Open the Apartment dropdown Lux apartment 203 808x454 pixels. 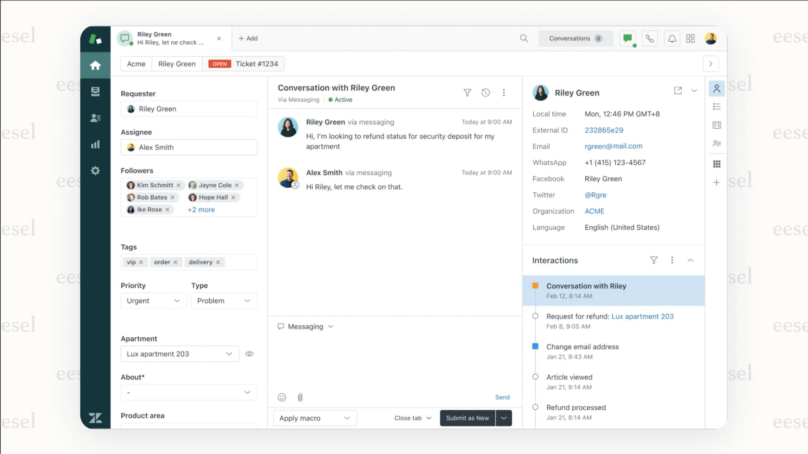[180, 354]
